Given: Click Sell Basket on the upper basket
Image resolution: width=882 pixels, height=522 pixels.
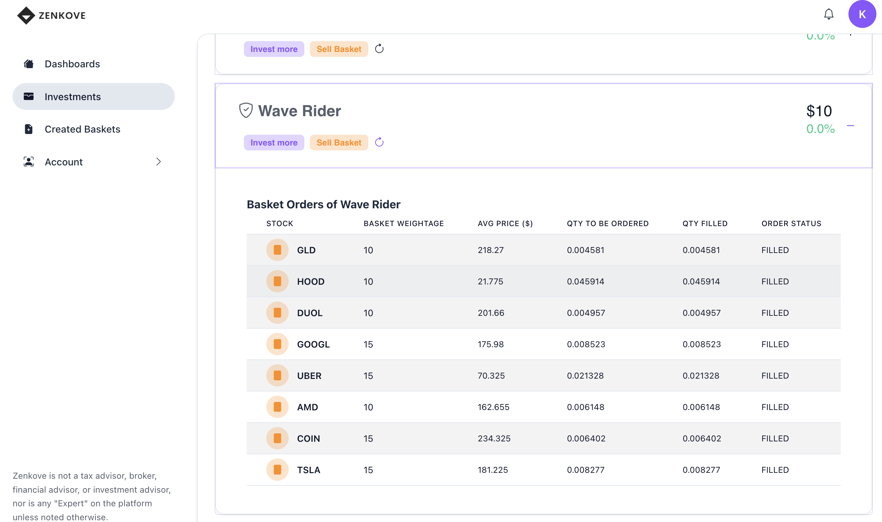Looking at the screenshot, I should pos(339,49).
